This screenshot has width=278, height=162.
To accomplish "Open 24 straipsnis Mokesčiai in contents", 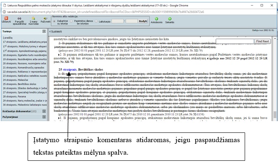I will [15, 80].
